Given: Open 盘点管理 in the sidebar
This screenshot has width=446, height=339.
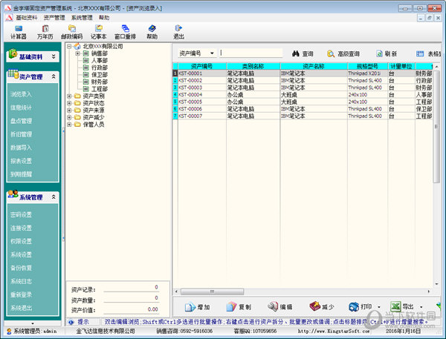Looking at the screenshot, I should [x=21, y=121].
